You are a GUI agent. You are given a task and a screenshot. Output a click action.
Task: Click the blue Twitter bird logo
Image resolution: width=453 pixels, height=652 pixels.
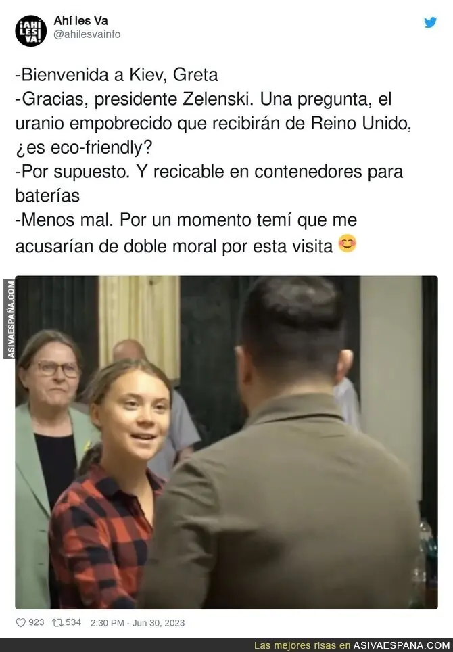click(x=430, y=22)
